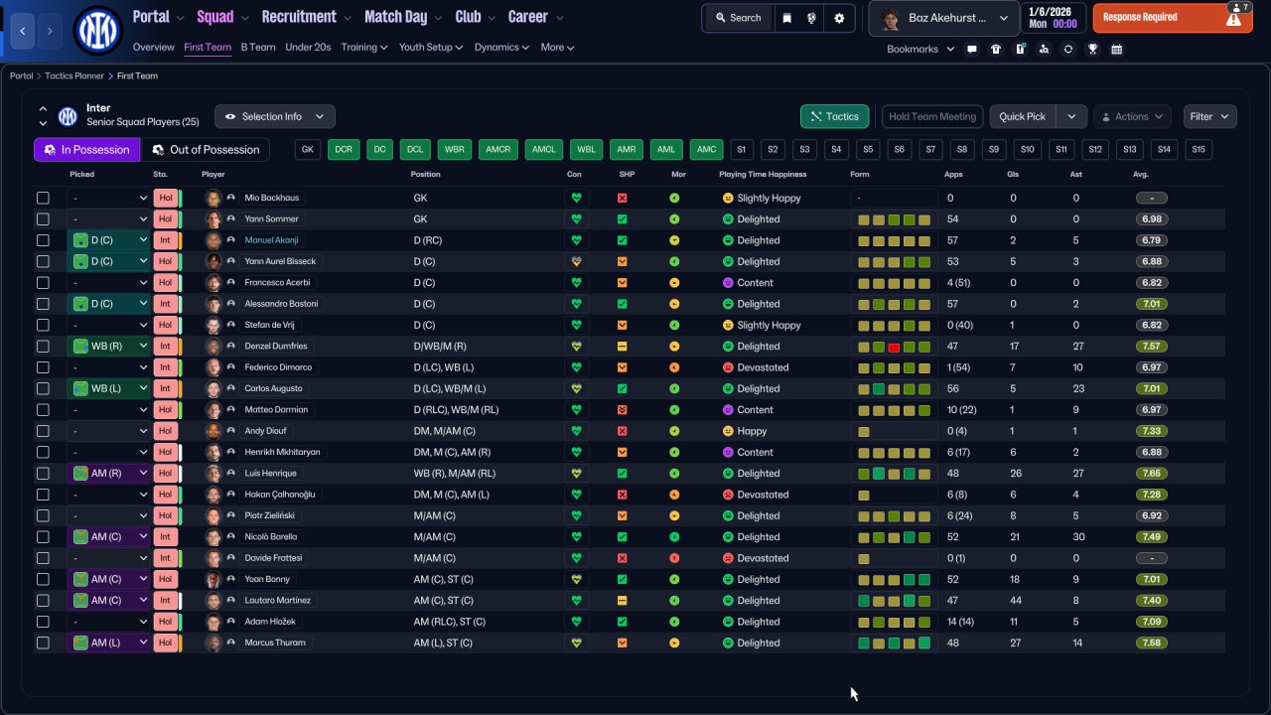Check the box for Marcus Thuram
Image resolution: width=1271 pixels, height=715 pixels.
click(x=43, y=643)
